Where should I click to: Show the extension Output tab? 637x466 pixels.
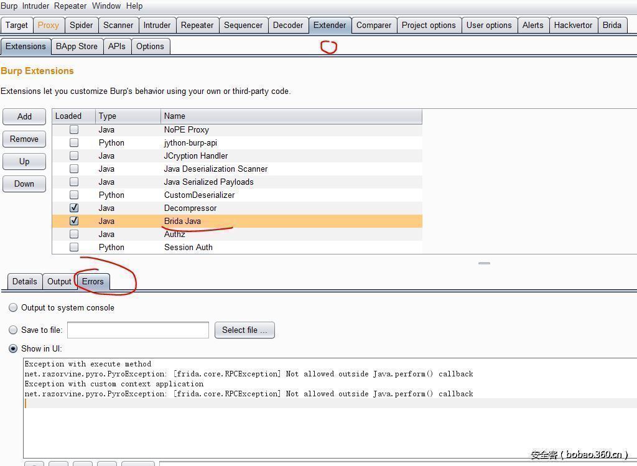coord(59,282)
